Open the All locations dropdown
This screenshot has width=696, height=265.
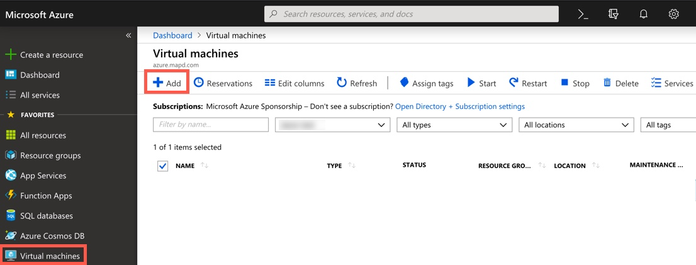tap(576, 125)
